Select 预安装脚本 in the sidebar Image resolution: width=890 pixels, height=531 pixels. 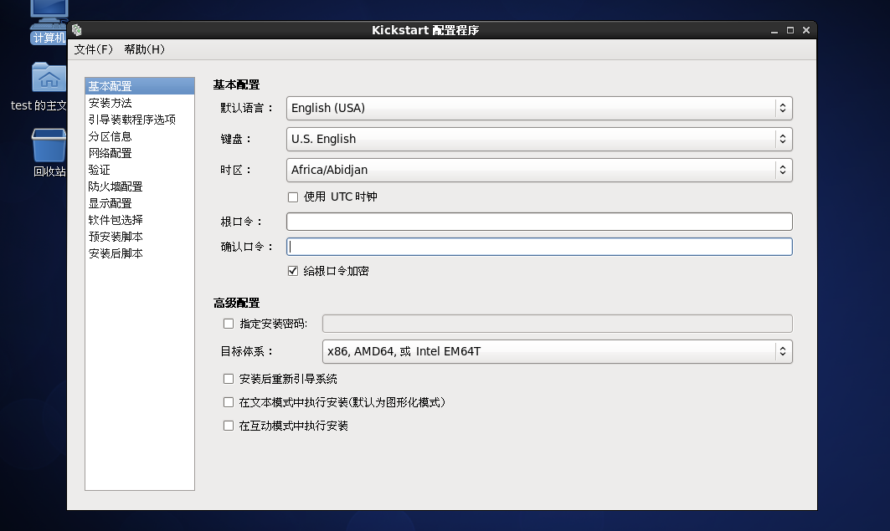(140, 237)
